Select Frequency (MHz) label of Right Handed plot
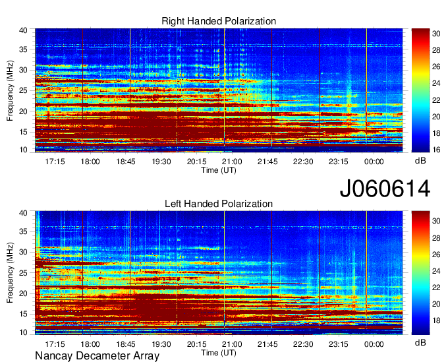 coord(10,90)
